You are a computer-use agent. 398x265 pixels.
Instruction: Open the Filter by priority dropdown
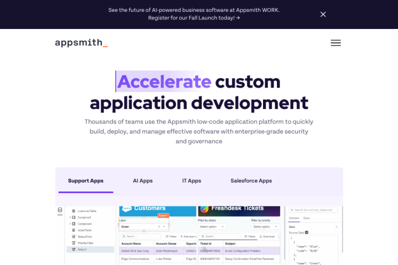coord(266,227)
